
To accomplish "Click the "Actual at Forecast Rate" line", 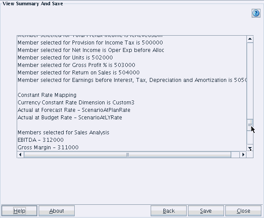I will click(74, 110).
